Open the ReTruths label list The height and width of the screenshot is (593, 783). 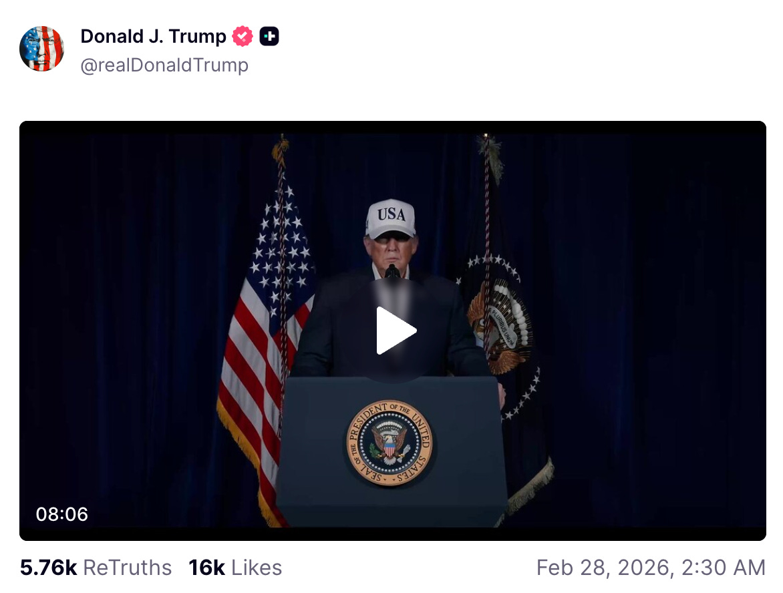tap(128, 568)
